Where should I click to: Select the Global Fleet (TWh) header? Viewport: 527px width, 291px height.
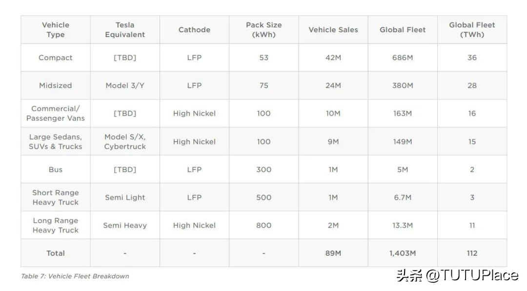pyautogui.click(x=472, y=30)
